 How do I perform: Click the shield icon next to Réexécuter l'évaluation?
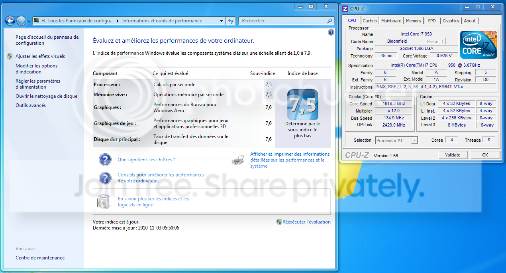click(x=279, y=222)
